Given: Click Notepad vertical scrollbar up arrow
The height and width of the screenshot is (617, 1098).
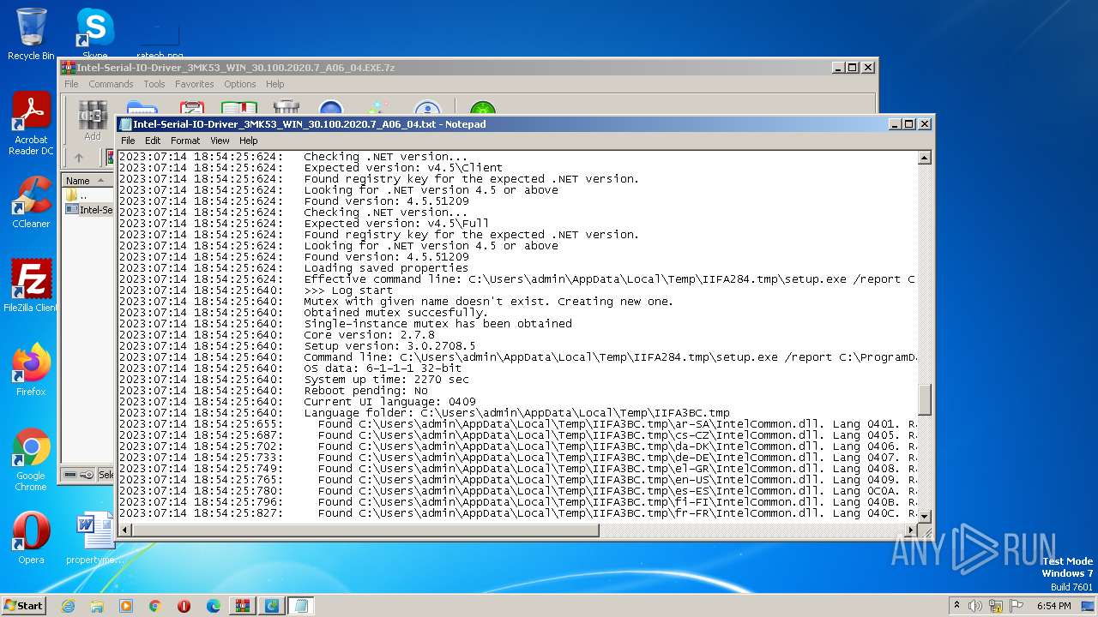Looking at the screenshot, I should pyautogui.click(x=925, y=158).
